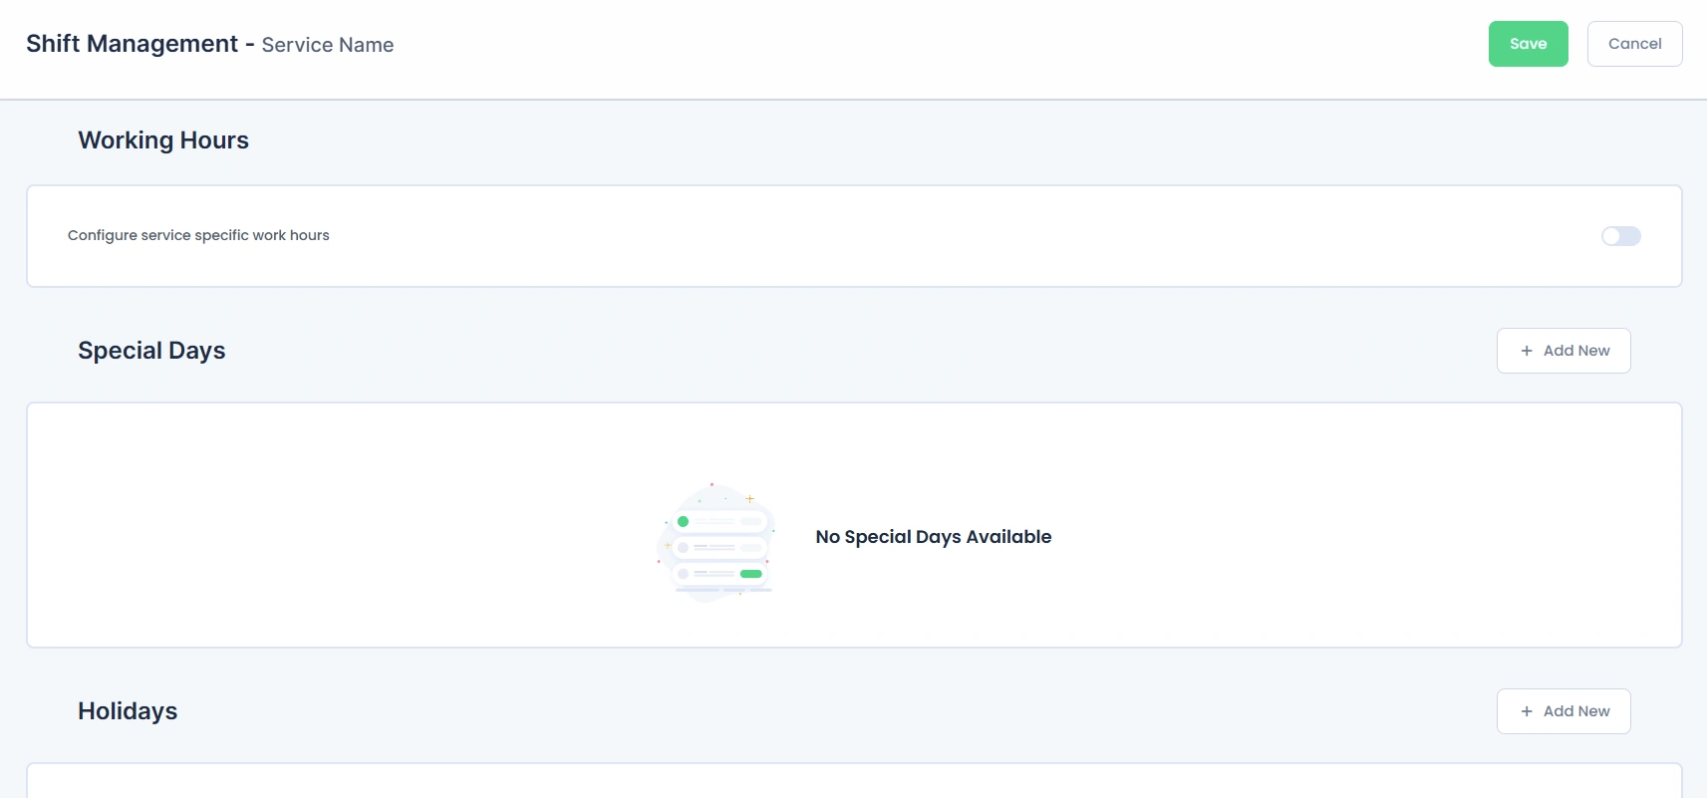Add a new holiday
Image resolution: width=1707 pixels, height=798 pixels.
click(1564, 711)
